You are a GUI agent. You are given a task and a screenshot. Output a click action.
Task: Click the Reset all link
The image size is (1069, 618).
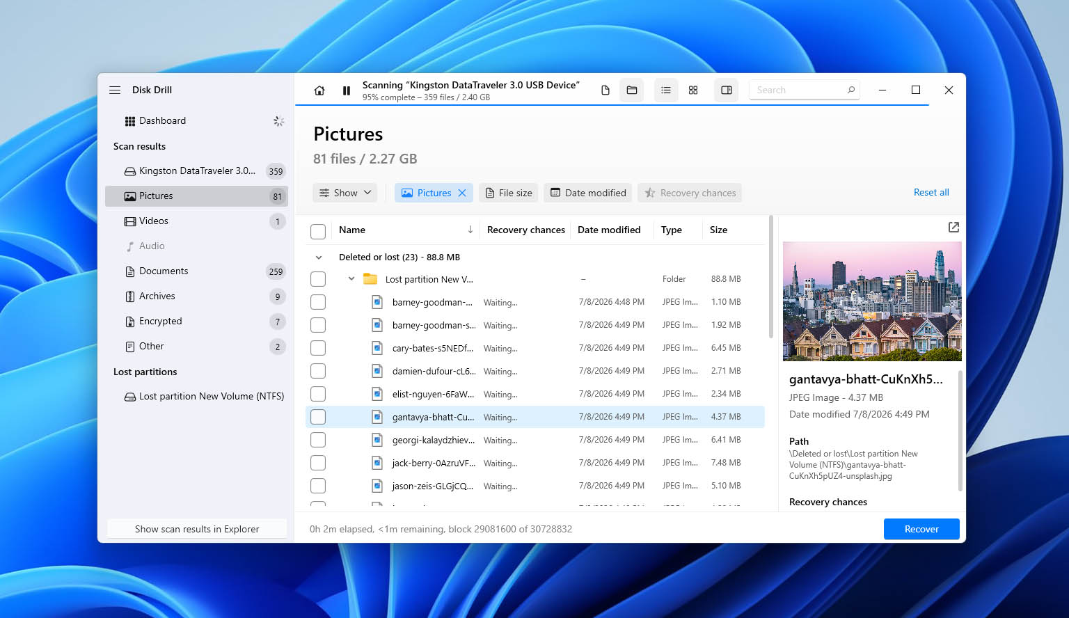(931, 192)
